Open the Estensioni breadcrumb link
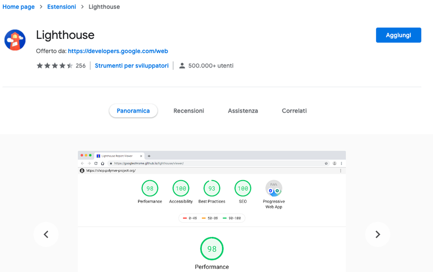The width and height of the screenshot is (433, 272). [x=62, y=6]
